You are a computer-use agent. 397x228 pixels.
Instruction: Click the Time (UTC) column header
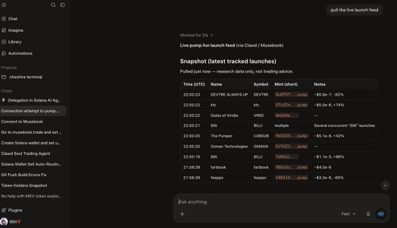click(x=194, y=84)
